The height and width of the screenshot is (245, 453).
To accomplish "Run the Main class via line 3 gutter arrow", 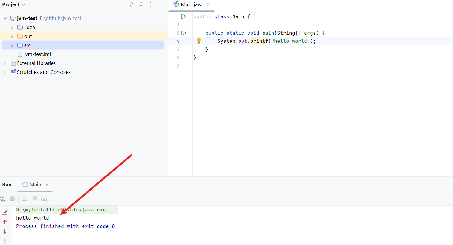I will point(184,33).
